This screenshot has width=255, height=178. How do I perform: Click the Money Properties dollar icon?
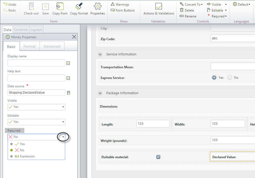click(8, 37)
